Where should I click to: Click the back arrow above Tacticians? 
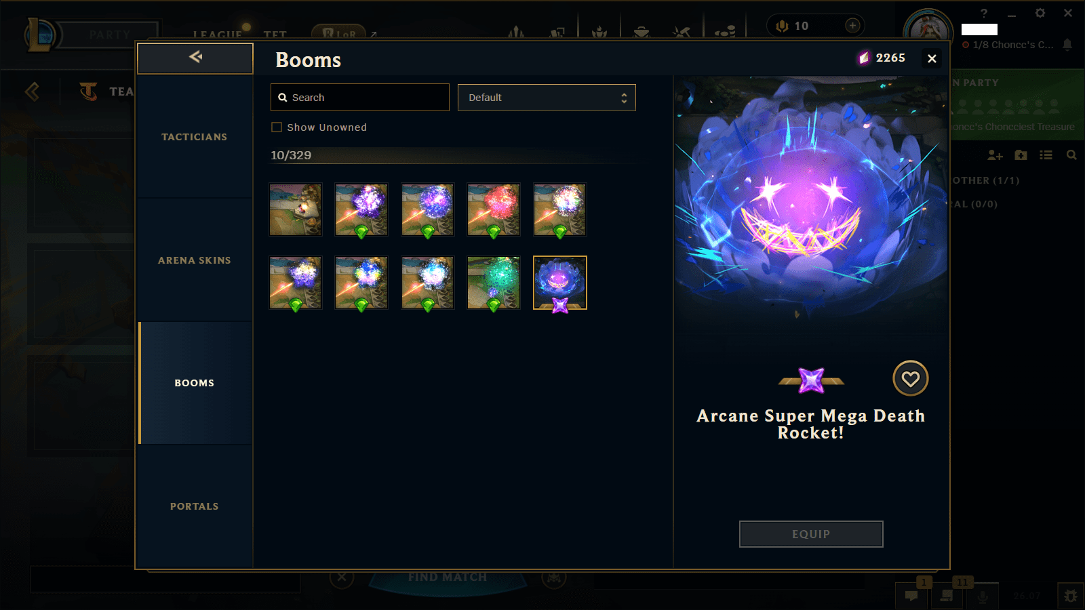coord(195,58)
